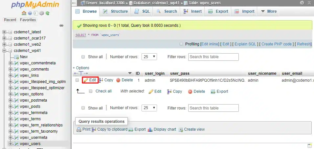Enable the Profiling checkbox
Image resolution: width=314 pixels, height=149 pixels.
[181, 44]
